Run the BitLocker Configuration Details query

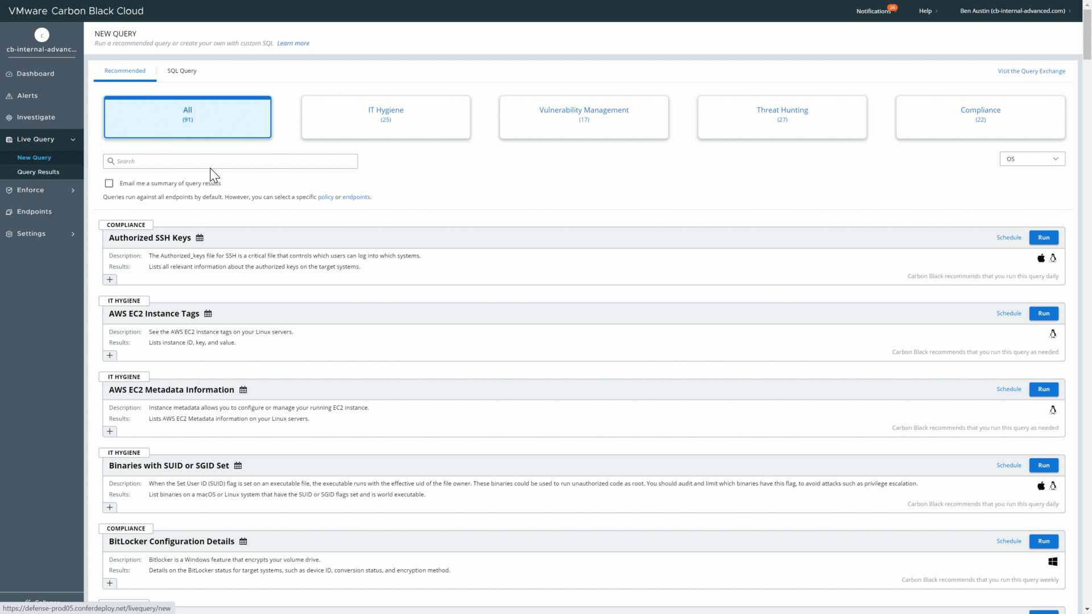(x=1044, y=541)
